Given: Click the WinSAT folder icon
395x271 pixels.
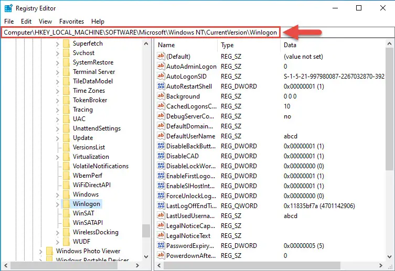Looking at the screenshot, I should point(66,213).
